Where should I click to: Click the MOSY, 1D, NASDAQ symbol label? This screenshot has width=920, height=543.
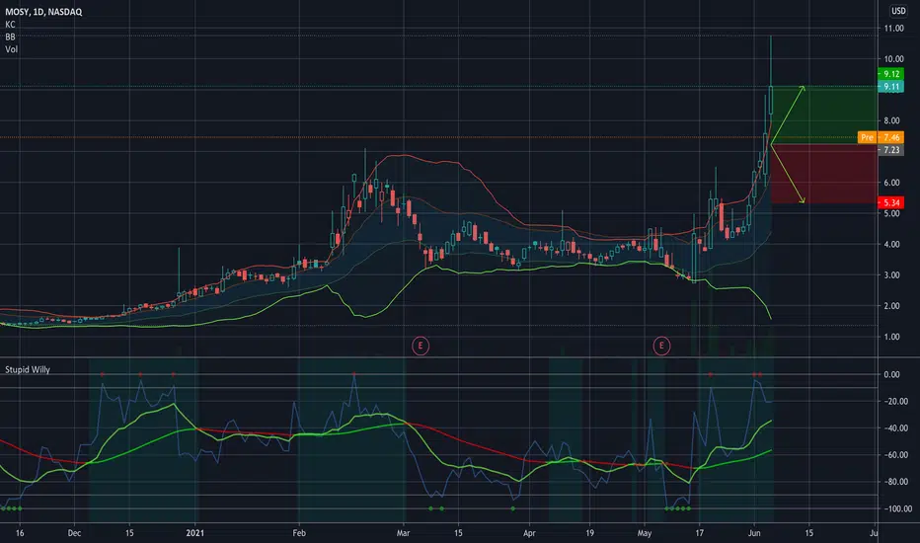pos(43,12)
